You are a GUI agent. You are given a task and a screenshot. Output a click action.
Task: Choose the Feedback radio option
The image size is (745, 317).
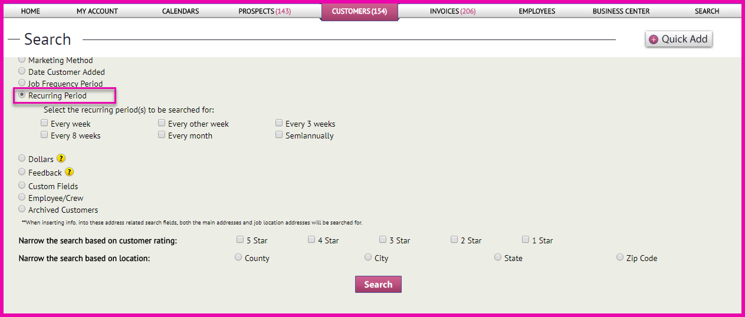pyautogui.click(x=22, y=171)
